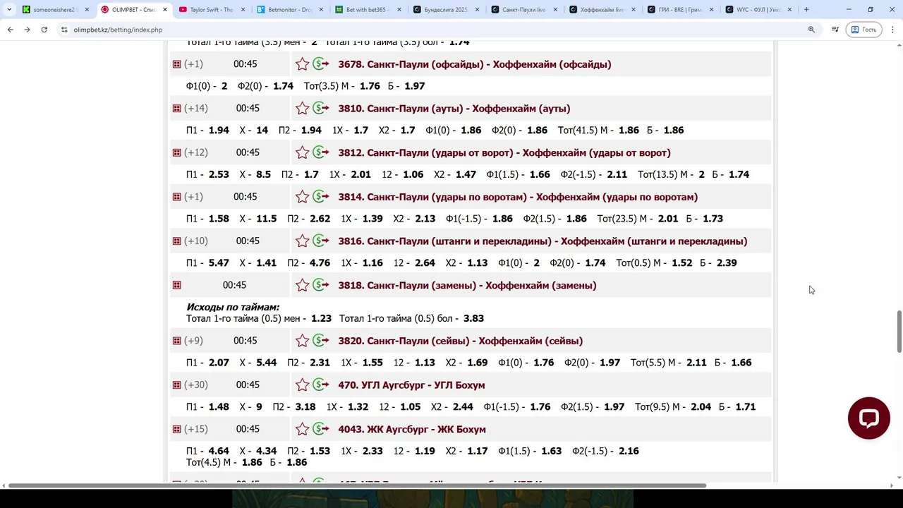Select Тотал 1-го тайма (0.5) бол 3.83
The image size is (903, 508).
pos(473,318)
